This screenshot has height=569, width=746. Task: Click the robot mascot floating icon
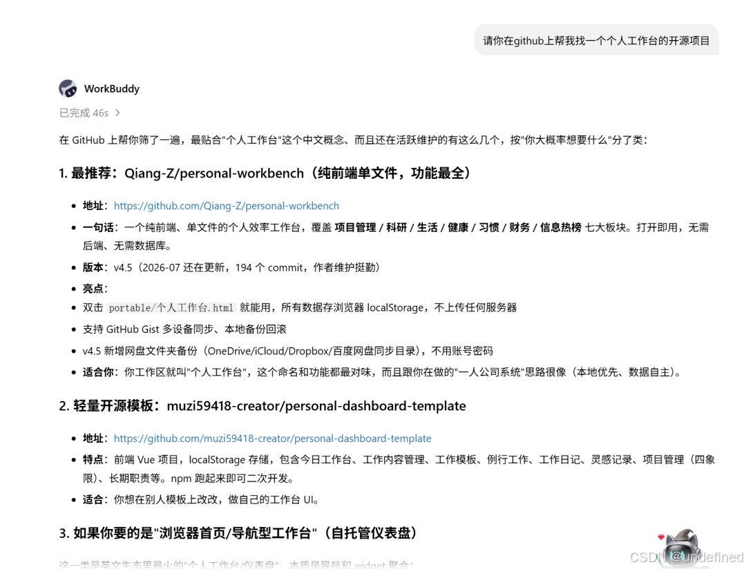click(x=680, y=547)
